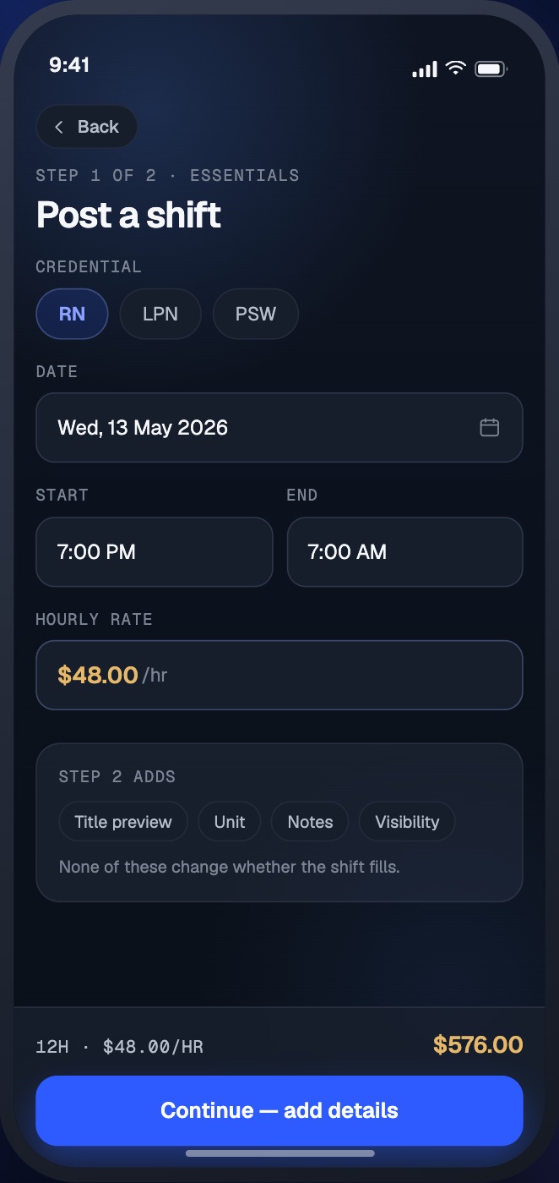
Task: Tap the $576.00 total amount
Action: click(x=478, y=1044)
